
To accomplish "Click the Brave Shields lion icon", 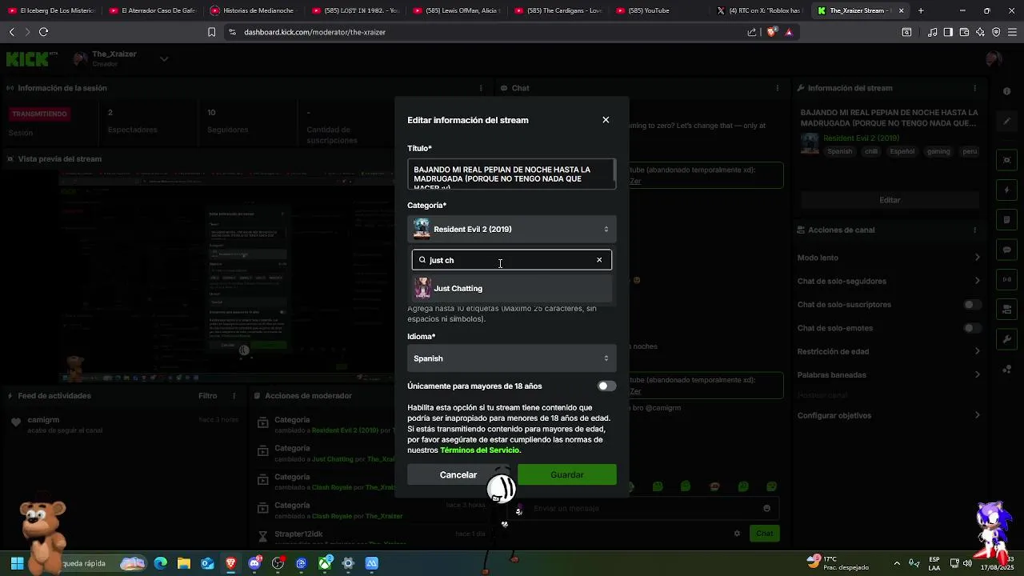I will coord(771,32).
